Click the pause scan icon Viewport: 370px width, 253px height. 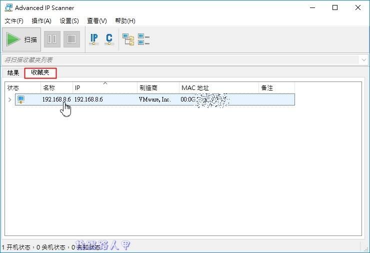coord(52,39)
